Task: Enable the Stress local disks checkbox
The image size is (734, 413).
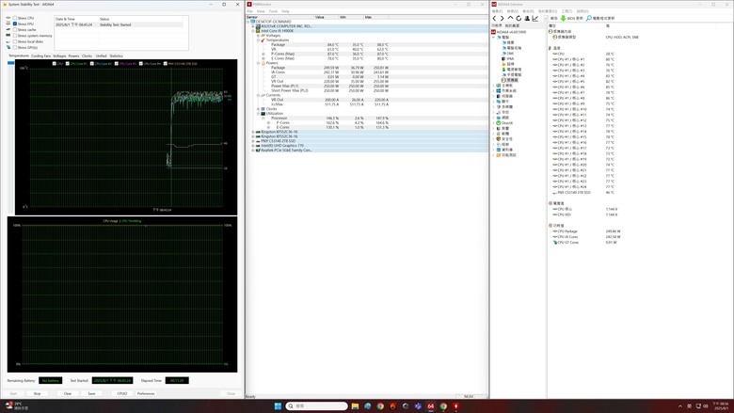Action: (15, 41)
